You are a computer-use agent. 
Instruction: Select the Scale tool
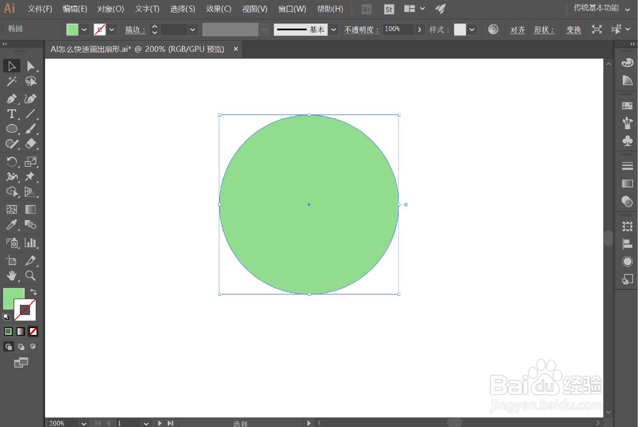(x=31, y=161)
